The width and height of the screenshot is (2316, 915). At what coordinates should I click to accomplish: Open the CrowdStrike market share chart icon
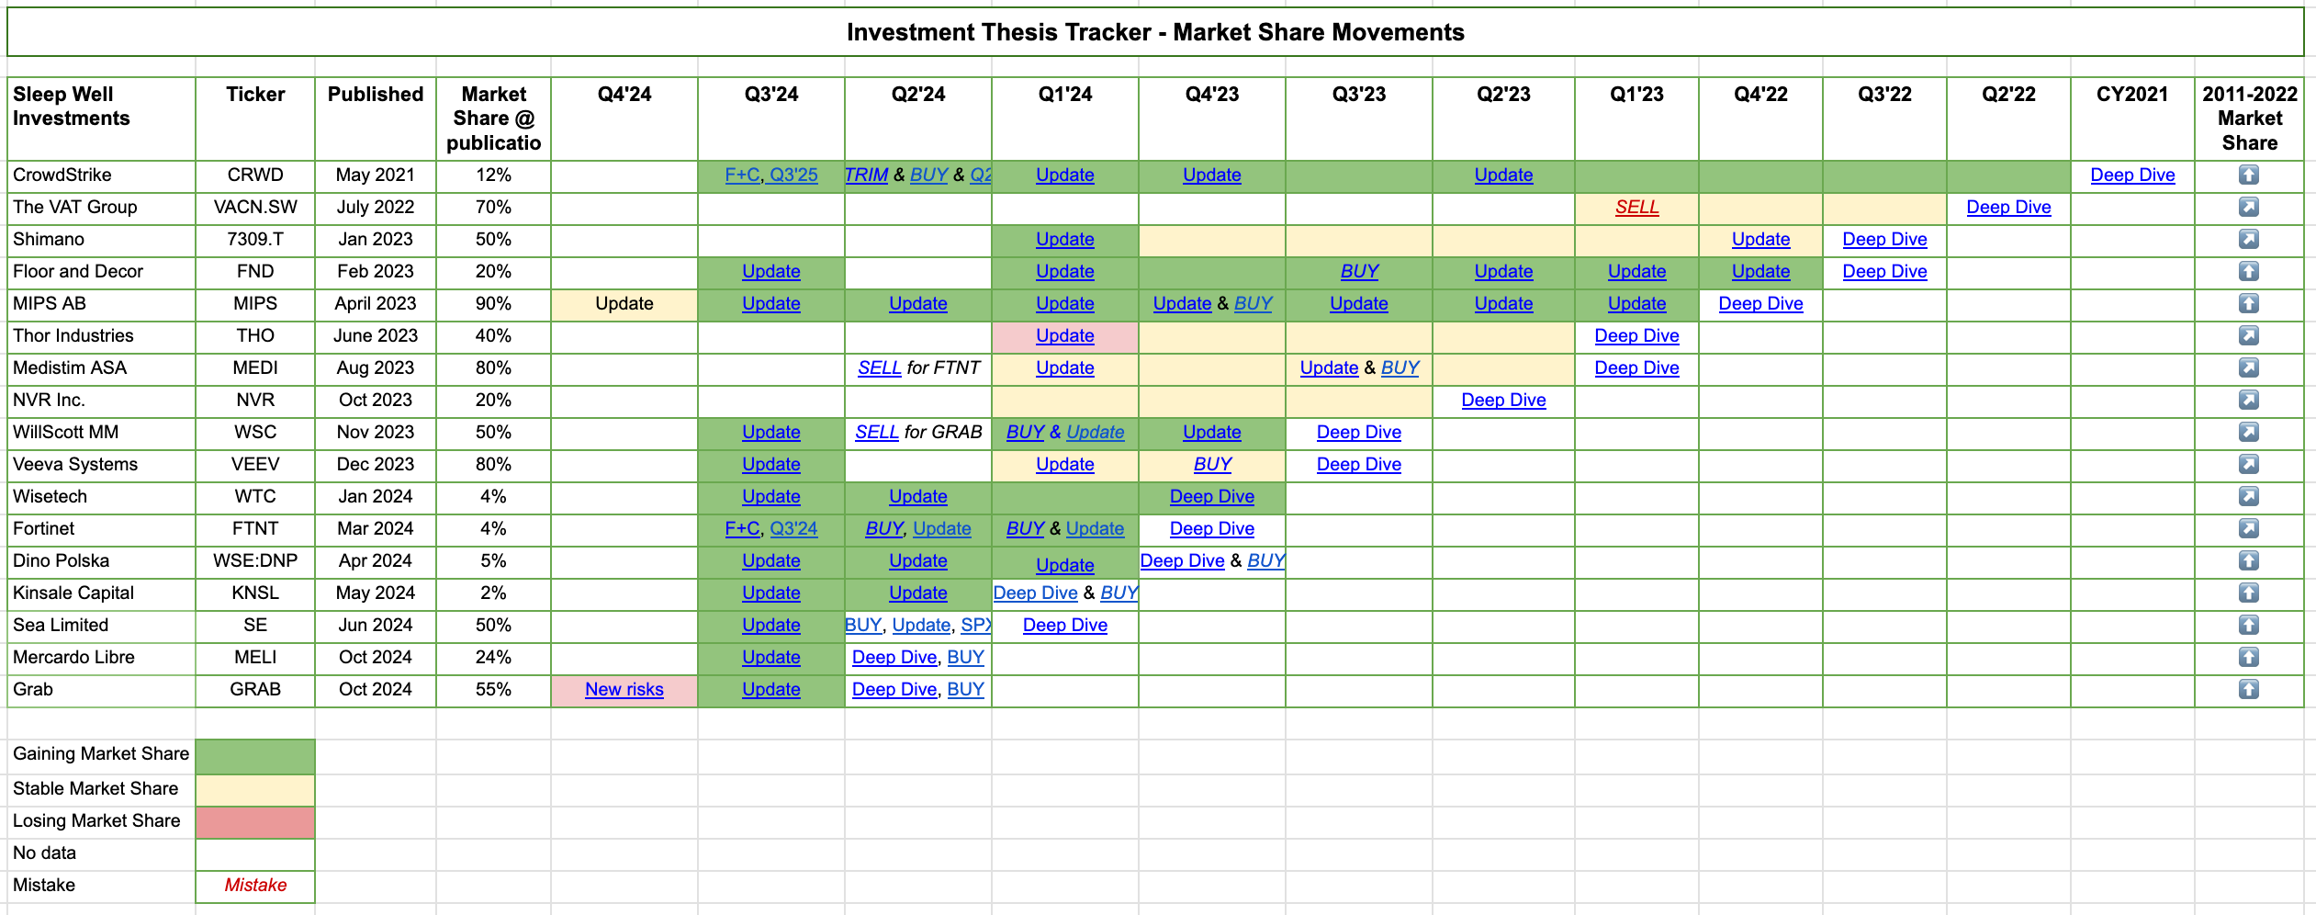(2248, 175)
